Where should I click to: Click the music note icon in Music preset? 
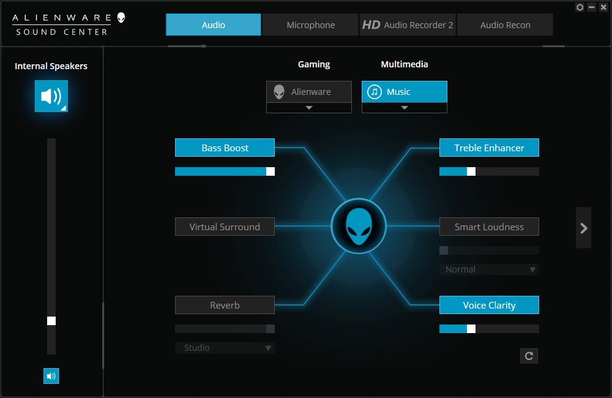point(375,92)
